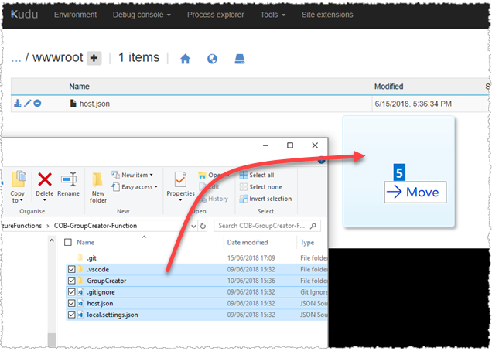This screenshot has height=351, width=492.
Task: Click the Modified column header in Kudu
Action: pos(388,87)
